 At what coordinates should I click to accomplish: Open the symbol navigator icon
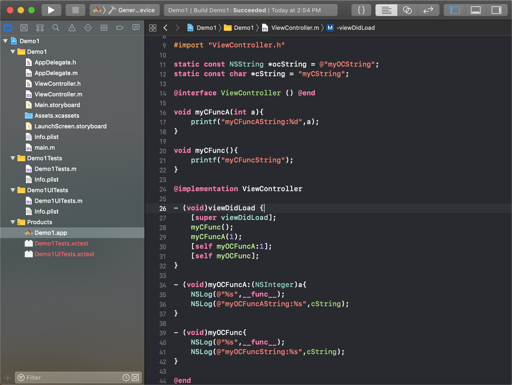pos(40,28)
